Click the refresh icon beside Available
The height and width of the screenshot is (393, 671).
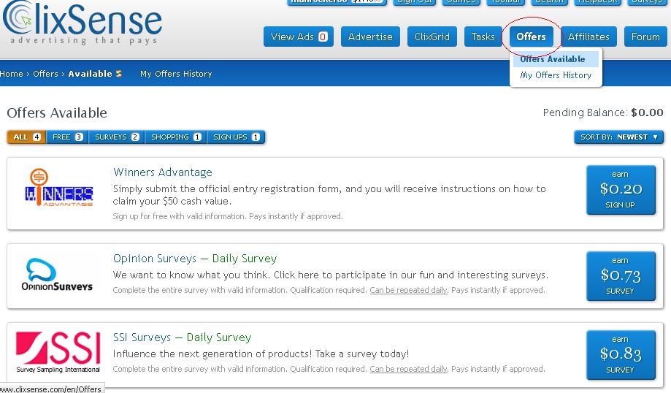[x=119, y=74]
